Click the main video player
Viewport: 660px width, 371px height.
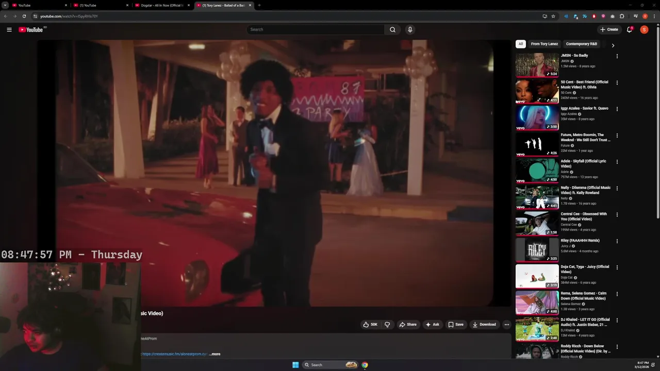pyautogui.click(x=274, y=173)
